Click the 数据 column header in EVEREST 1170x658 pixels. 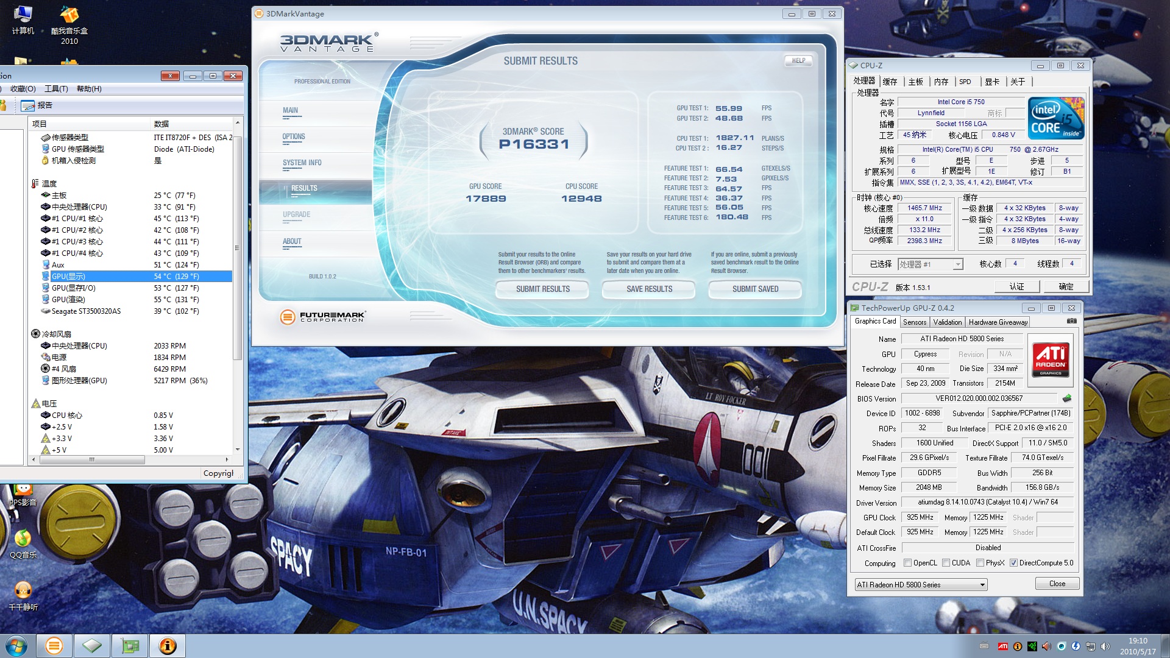click(x=191, y=124)
